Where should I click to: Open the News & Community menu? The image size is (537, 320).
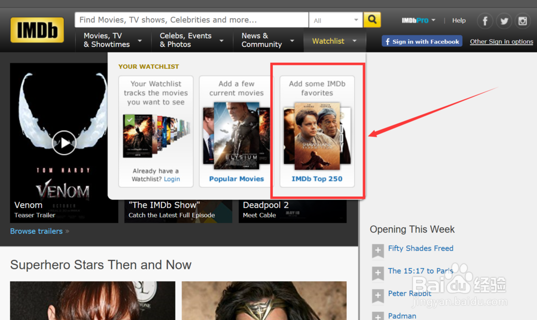267,40
